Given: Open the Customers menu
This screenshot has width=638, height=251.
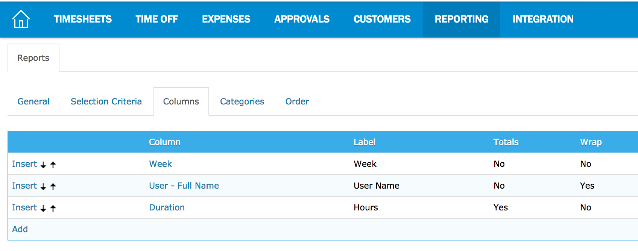Looking at the screenshot, I should pyautogui.click(x=382, y=19).
